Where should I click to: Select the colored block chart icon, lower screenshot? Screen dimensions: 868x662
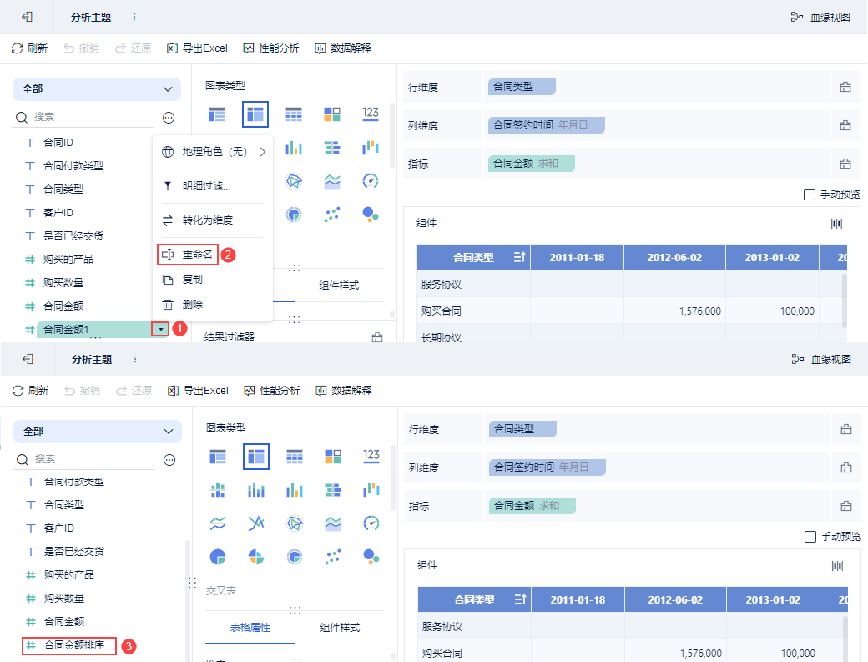pyautogui.click(x=333, y=457)
